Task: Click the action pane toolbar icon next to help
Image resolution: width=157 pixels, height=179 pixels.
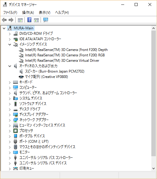Action: pyautogui.click(x=36, y=20)
